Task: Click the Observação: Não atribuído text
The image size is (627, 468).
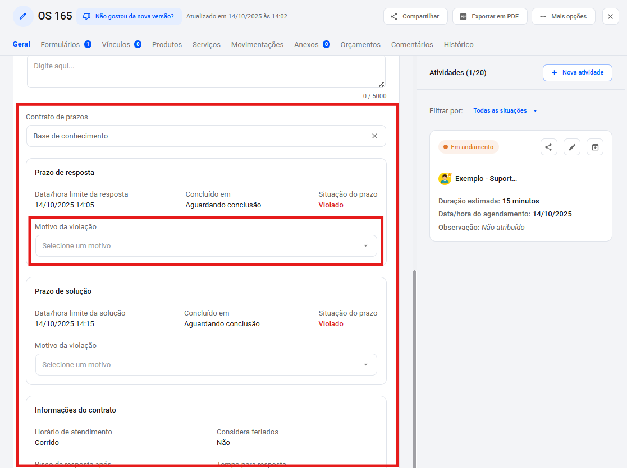Action: click(x=482, y=227)
